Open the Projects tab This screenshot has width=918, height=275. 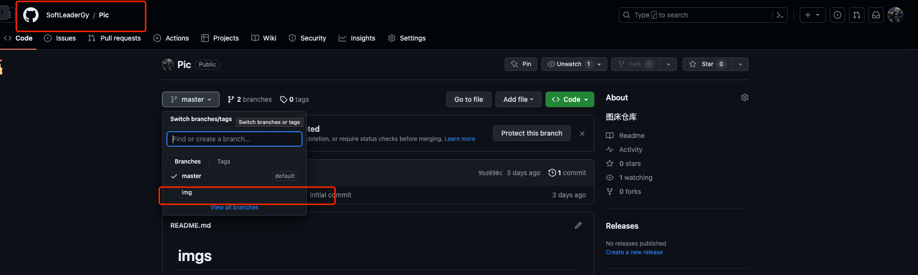[220, 38]
